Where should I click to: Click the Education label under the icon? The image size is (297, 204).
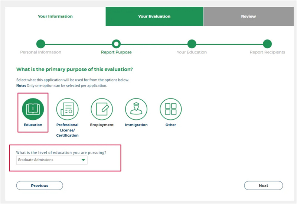coord(33,125)
